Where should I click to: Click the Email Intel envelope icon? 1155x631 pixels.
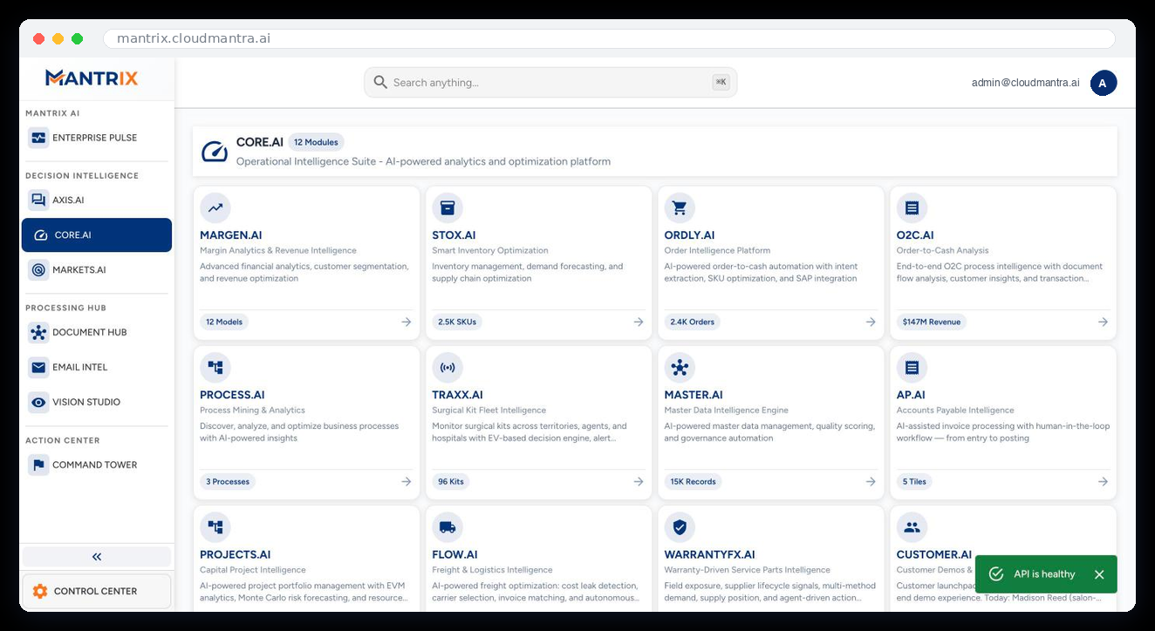pyautogui.click(x=38, y=368)
